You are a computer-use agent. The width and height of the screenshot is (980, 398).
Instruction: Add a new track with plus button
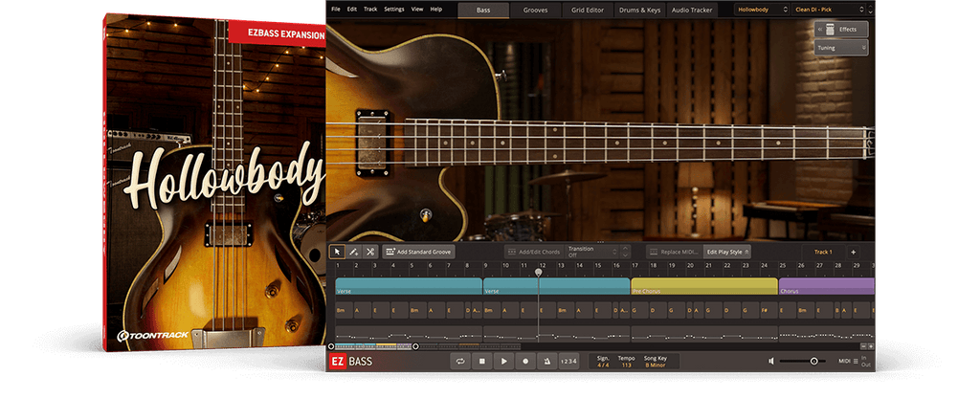pyautogui.click(x=853, y=252)
